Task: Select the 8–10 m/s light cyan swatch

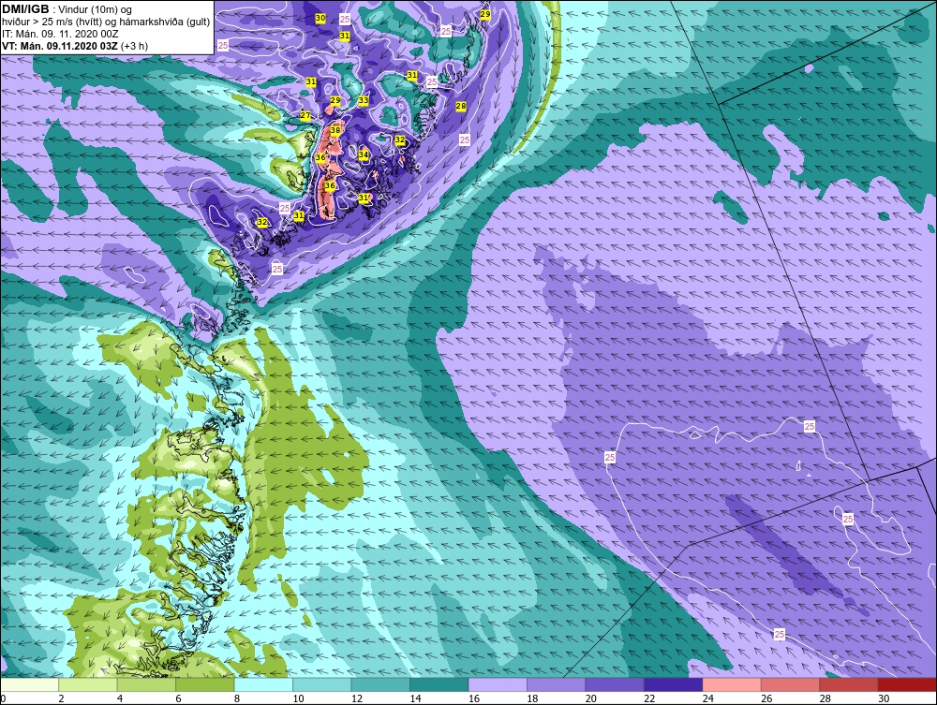Action: 263,684
